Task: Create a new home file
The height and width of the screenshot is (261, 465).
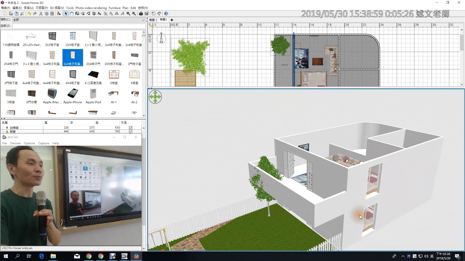Action: (5, 13)
